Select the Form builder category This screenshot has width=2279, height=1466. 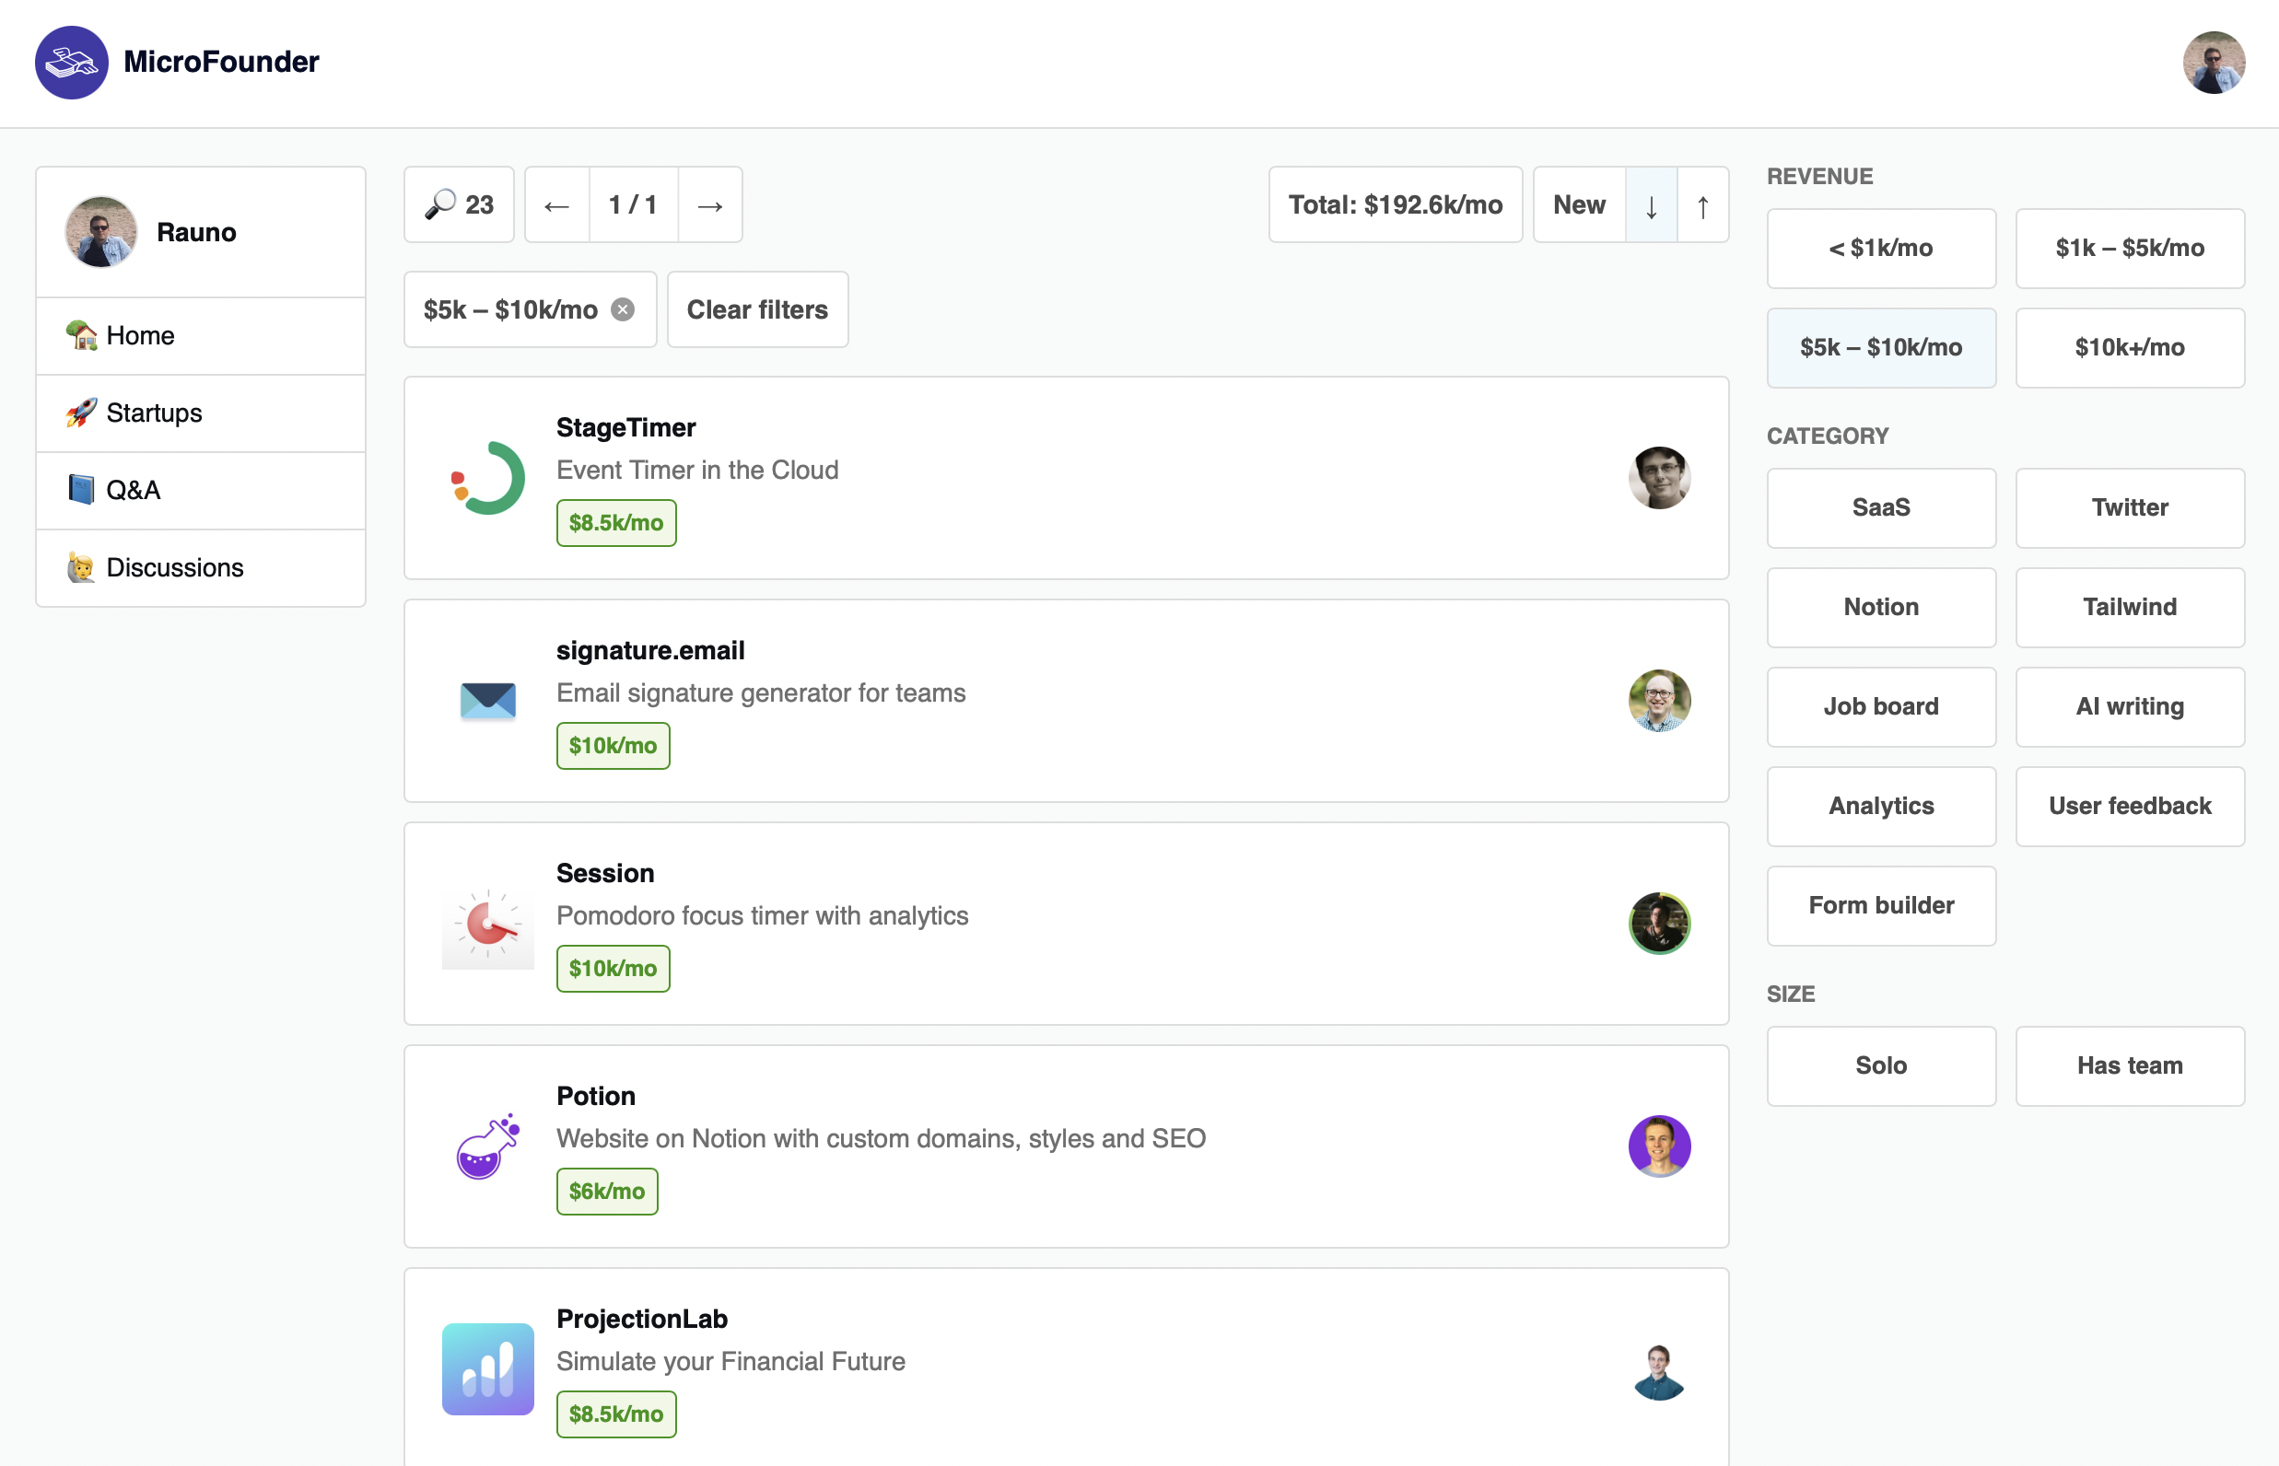click(1881, 905)
